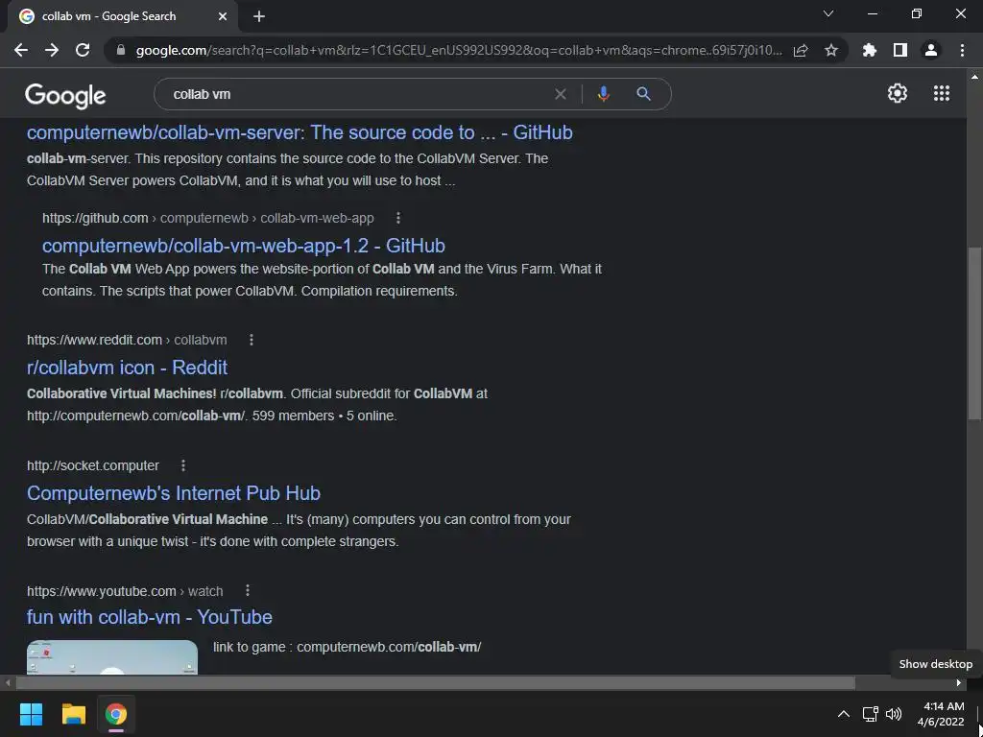Click the horizontal scroll right arrow
Image resolution: width=983 pixels, height=737 pixels.
click(959, 682)
